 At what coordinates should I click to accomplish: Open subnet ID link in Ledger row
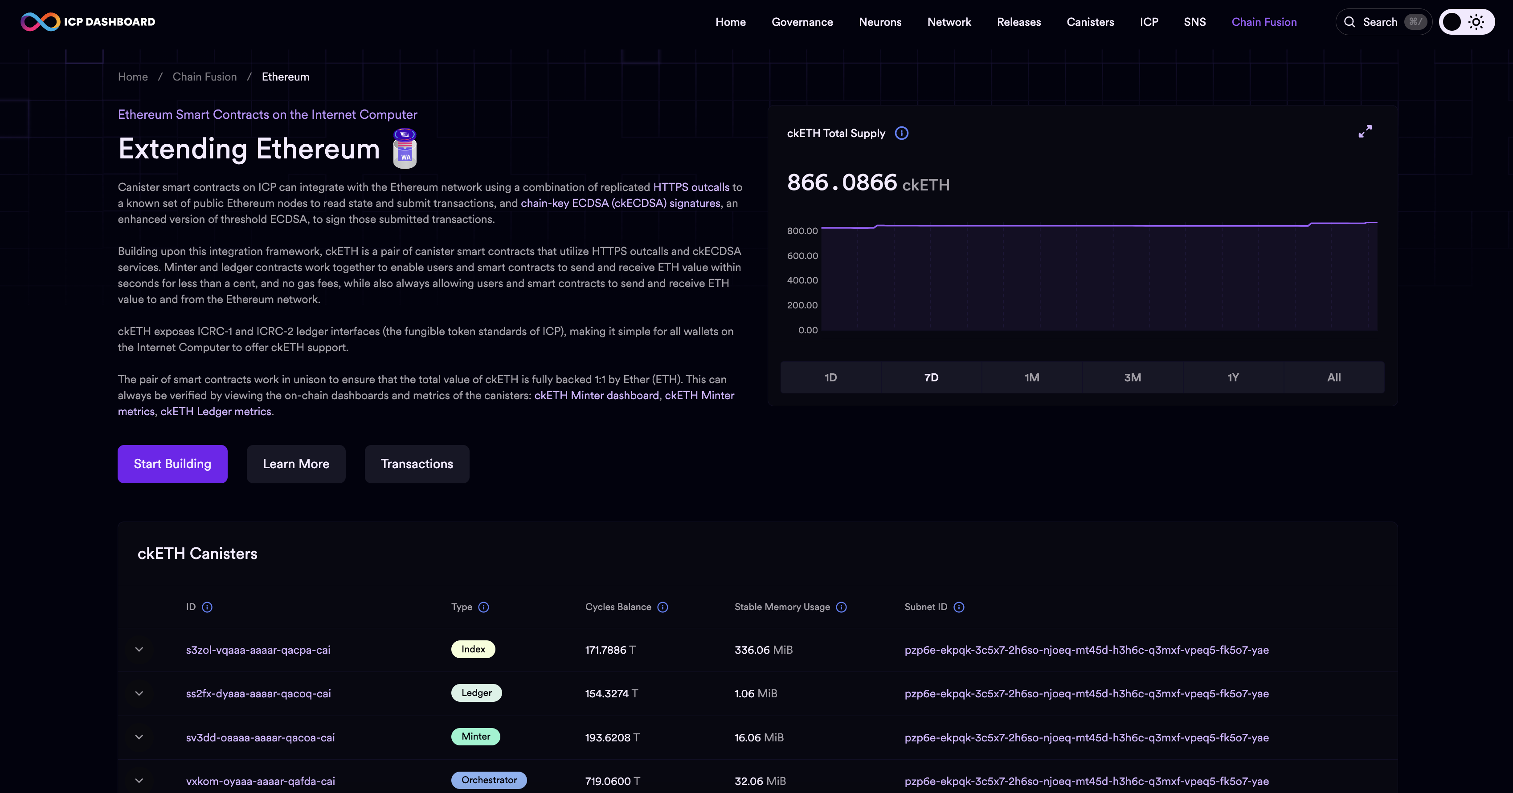[x=1087, y=693]
